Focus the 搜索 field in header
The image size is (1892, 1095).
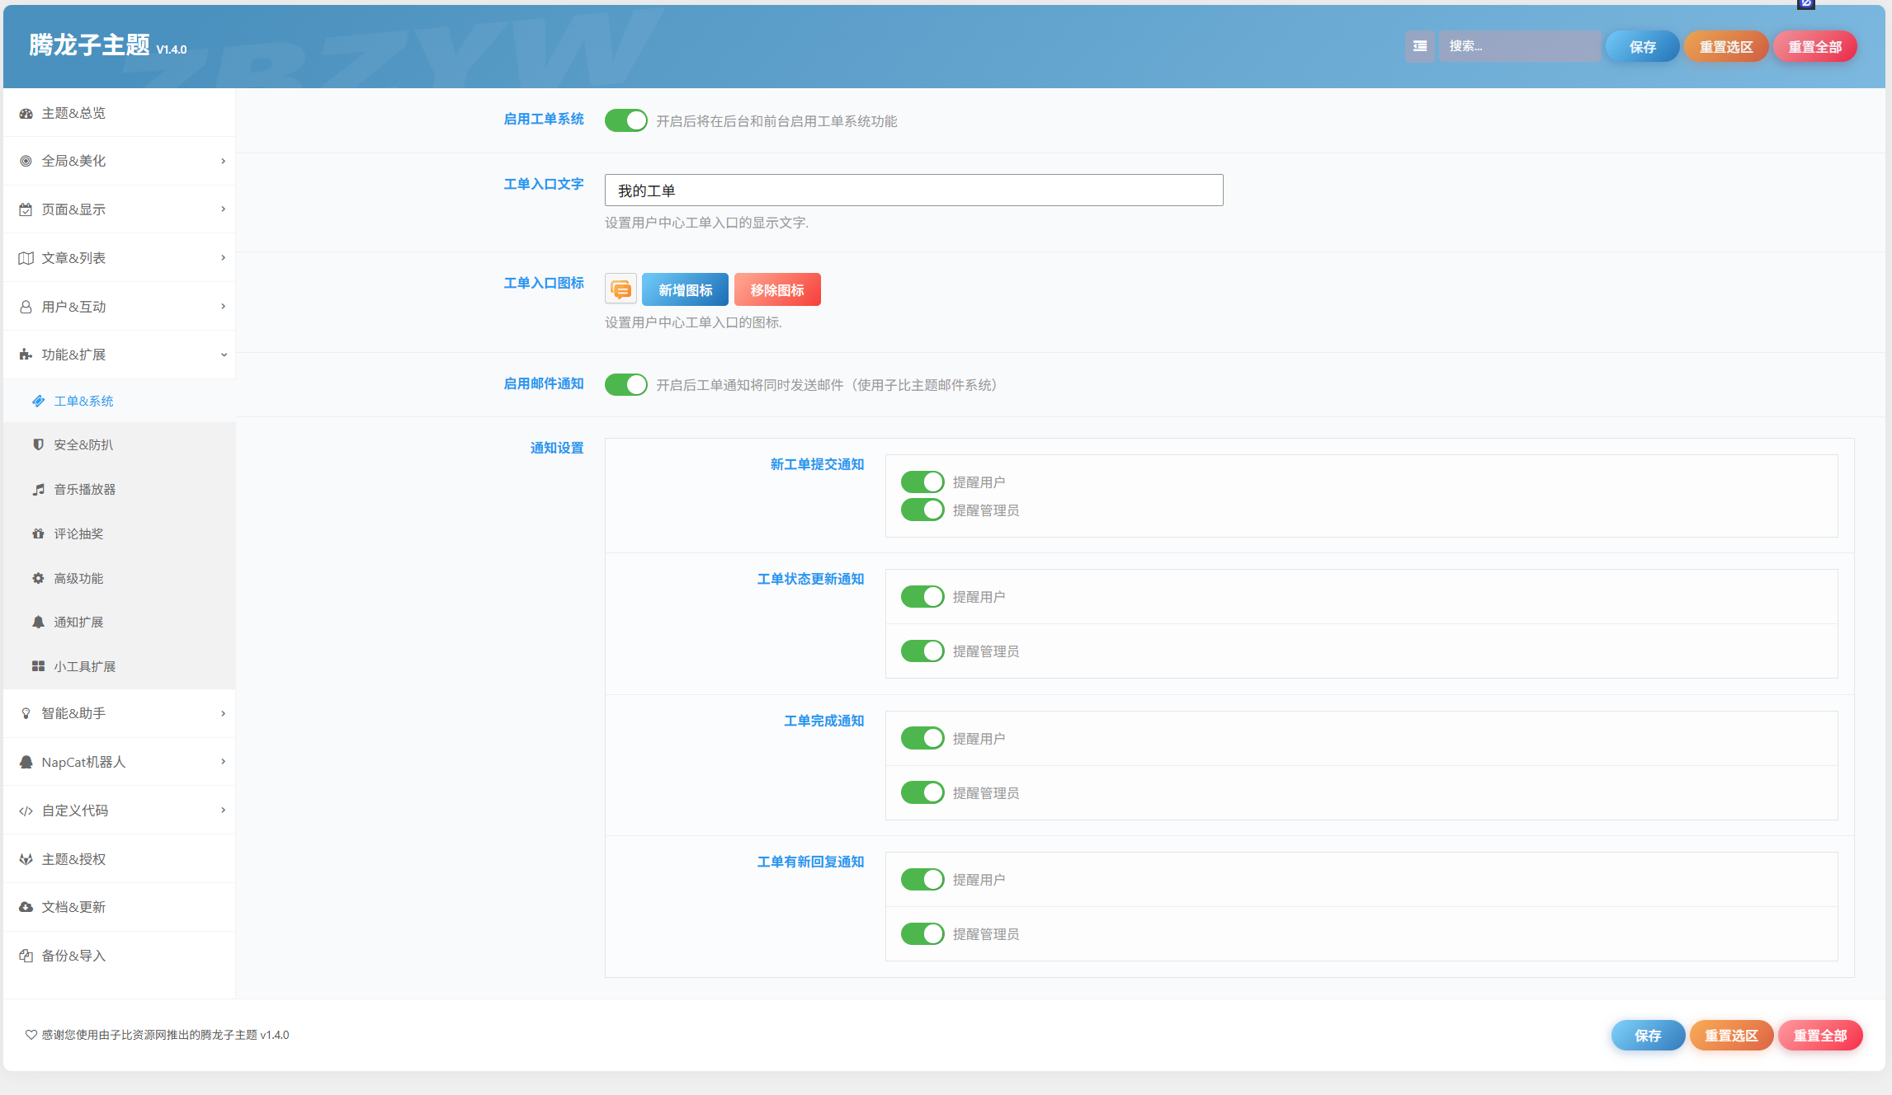tap(1520, 46)
